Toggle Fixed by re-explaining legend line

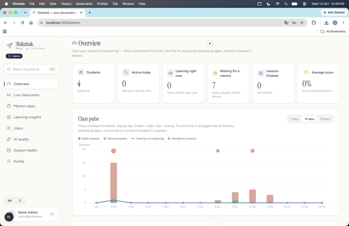[147, 138]
